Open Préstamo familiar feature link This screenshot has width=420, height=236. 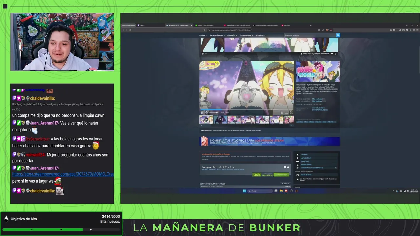(x=306, y=165)
